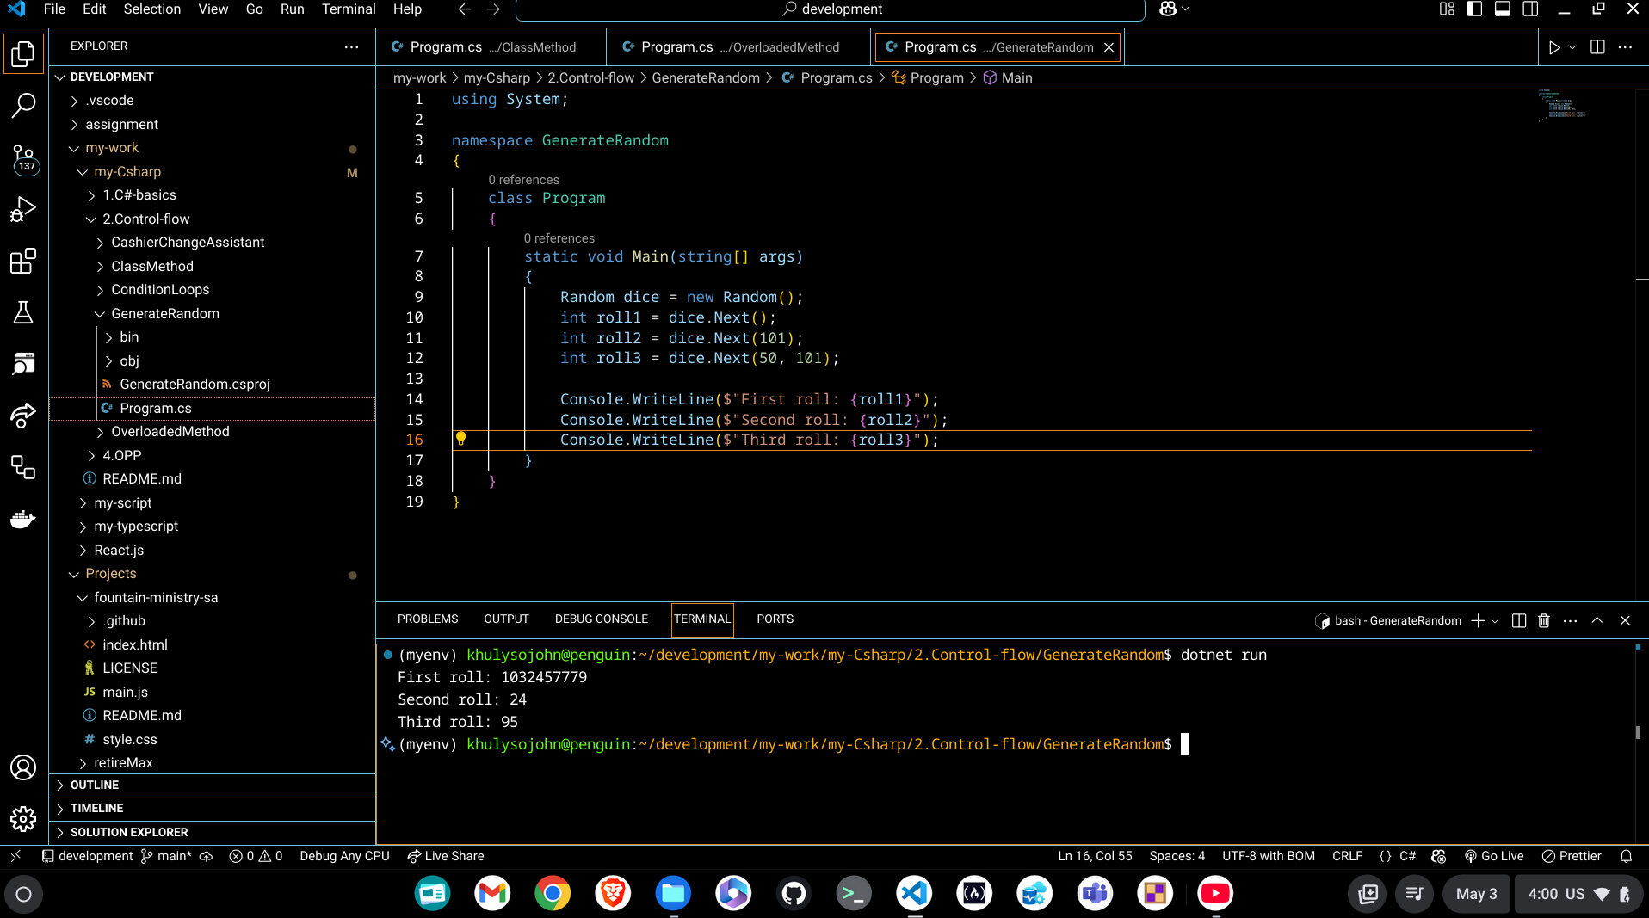Open Source Control view with 137 badge

point(23,158)
